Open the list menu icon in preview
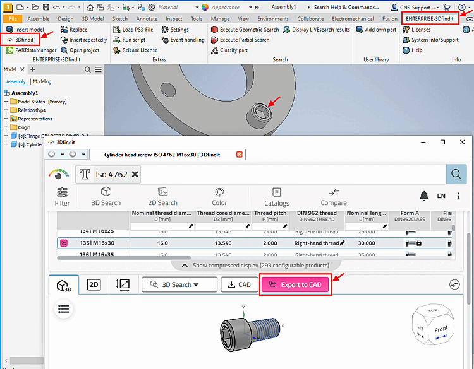 [x=63, y=309]
